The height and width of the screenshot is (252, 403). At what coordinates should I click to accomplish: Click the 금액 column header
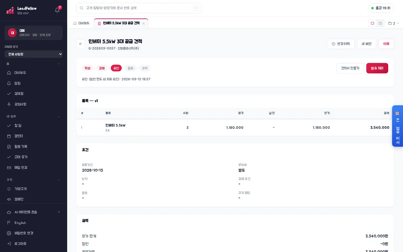coord(387,113)
